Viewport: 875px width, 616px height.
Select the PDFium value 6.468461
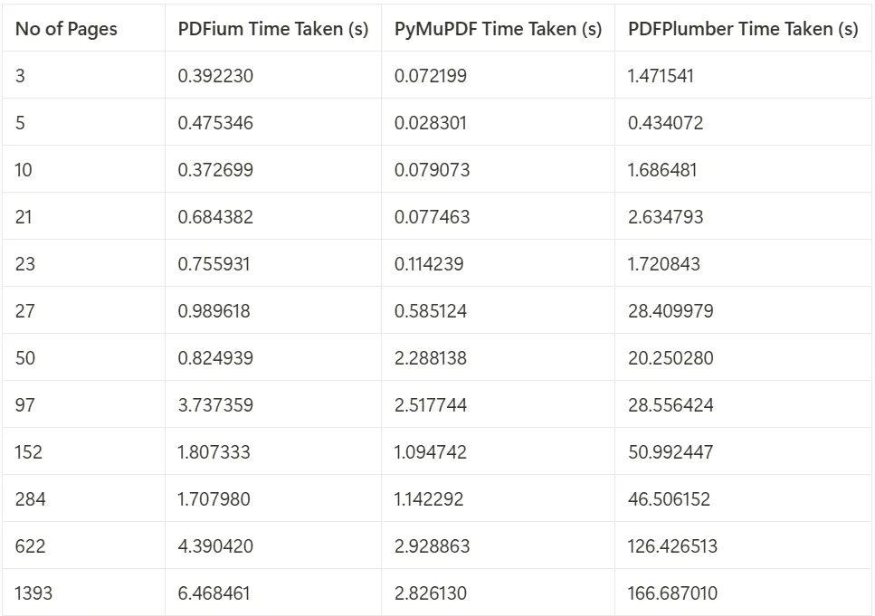coord(214,593)
